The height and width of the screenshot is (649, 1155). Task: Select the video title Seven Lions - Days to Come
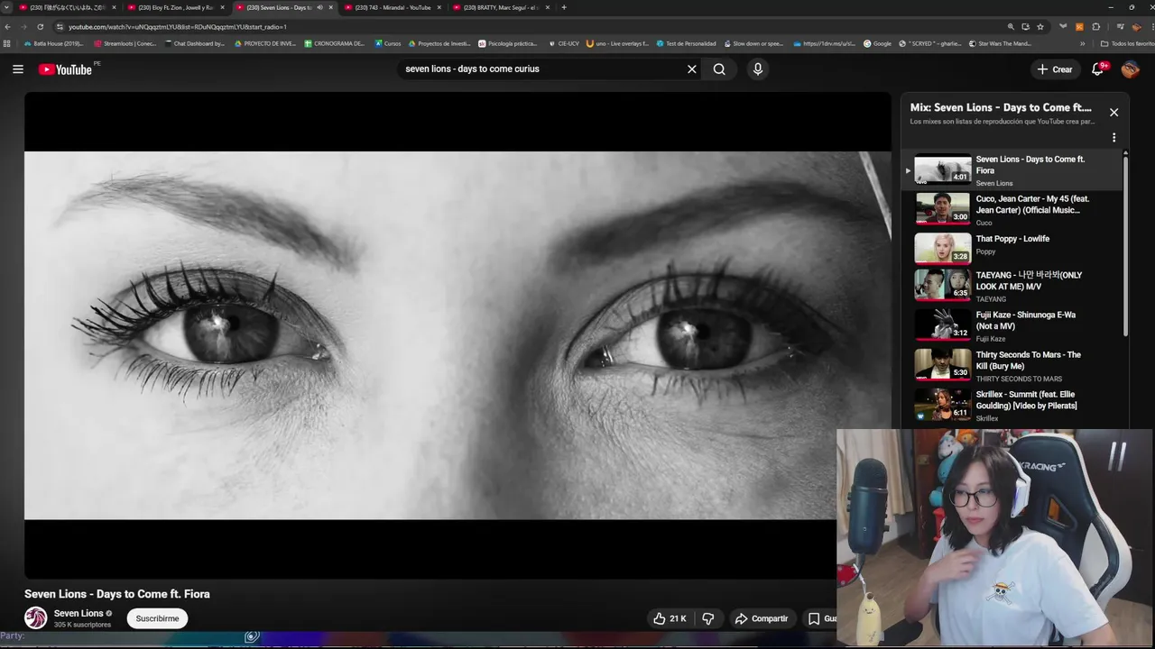click(117, 594)
